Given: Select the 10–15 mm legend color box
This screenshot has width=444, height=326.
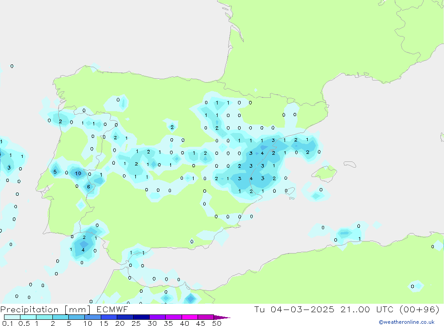Looking at the screenshot, I should pos(93,317).
